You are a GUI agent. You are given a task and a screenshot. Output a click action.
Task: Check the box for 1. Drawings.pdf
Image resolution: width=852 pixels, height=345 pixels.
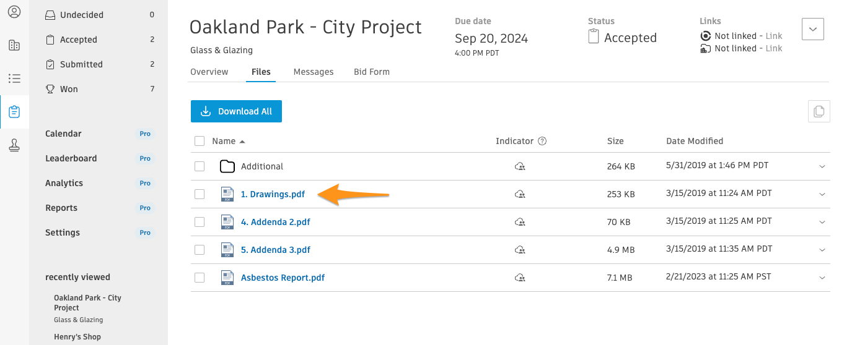[200, 194]
